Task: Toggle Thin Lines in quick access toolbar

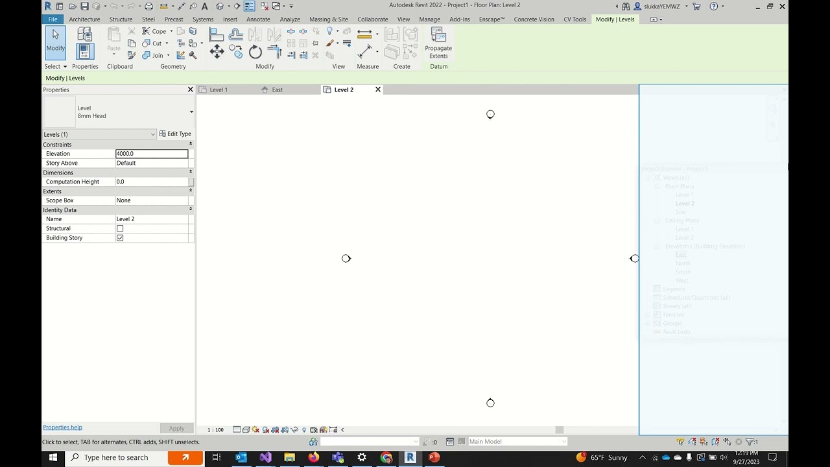Action: point(249,6)
